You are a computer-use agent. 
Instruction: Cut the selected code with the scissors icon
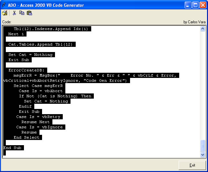pos(14,13)
